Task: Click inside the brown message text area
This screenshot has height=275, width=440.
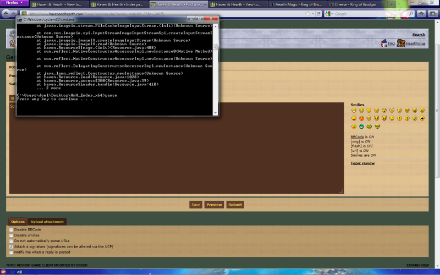Action: coord(176,148)
